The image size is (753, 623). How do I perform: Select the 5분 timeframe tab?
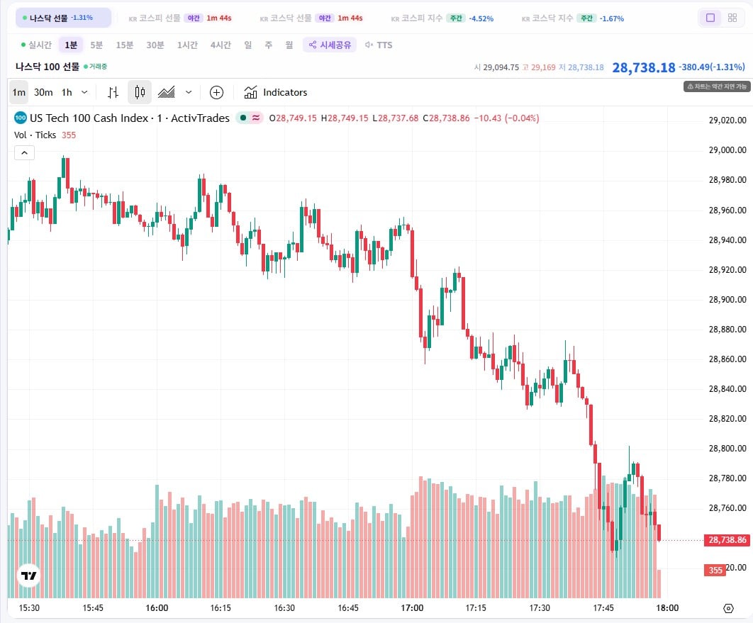[96, 45]
